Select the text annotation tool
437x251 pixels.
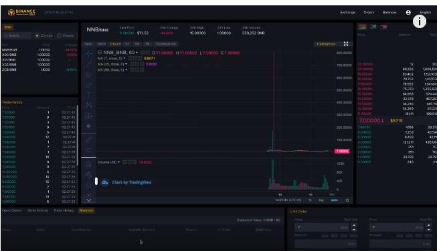pyautogui.click(x=88, y=95)
